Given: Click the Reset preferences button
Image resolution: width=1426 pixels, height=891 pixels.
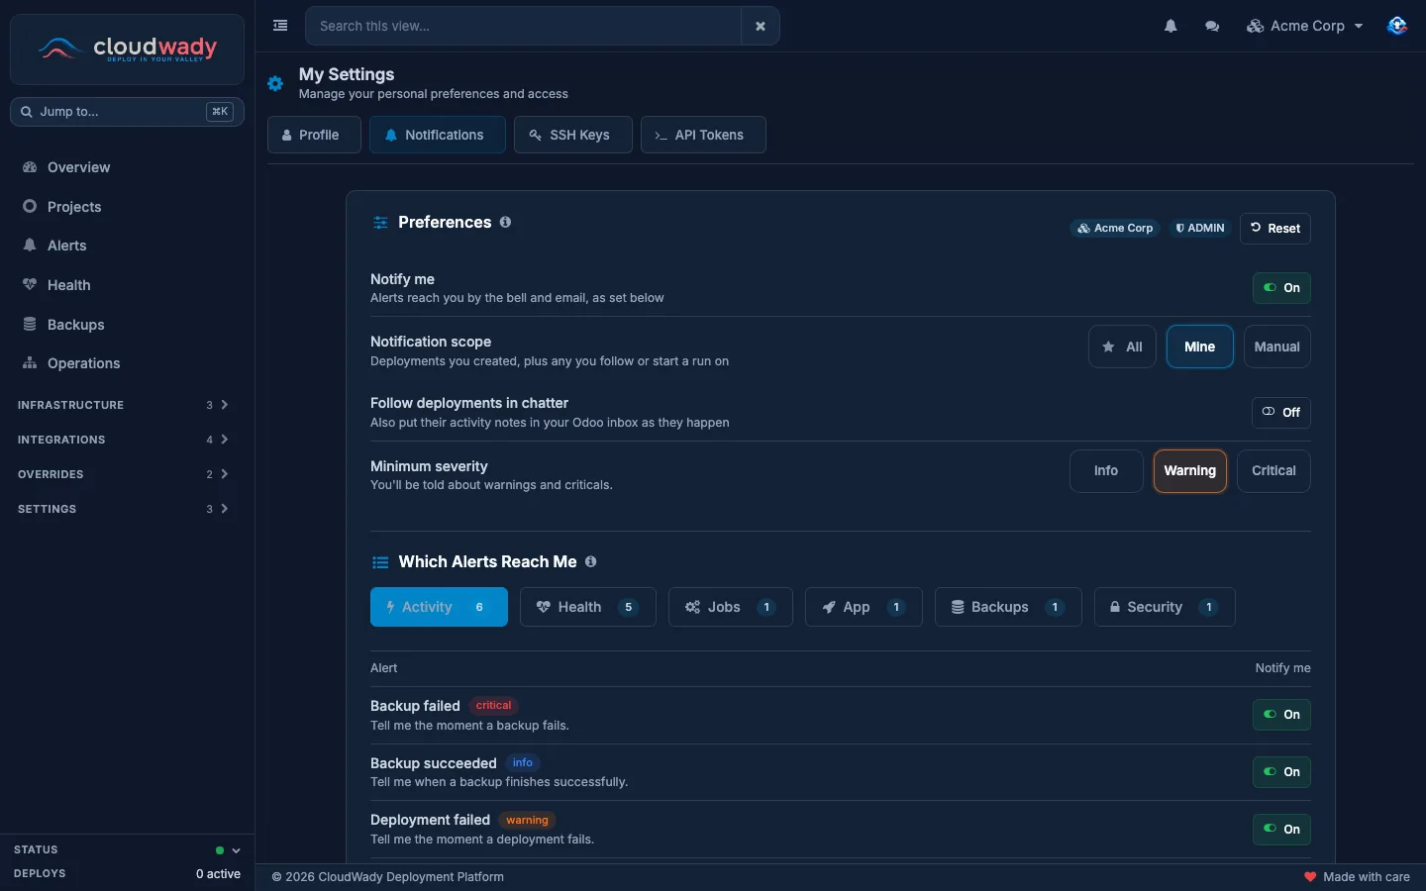Looking at the screenshot, I should pyautogui.click(x=1274, y=229).
